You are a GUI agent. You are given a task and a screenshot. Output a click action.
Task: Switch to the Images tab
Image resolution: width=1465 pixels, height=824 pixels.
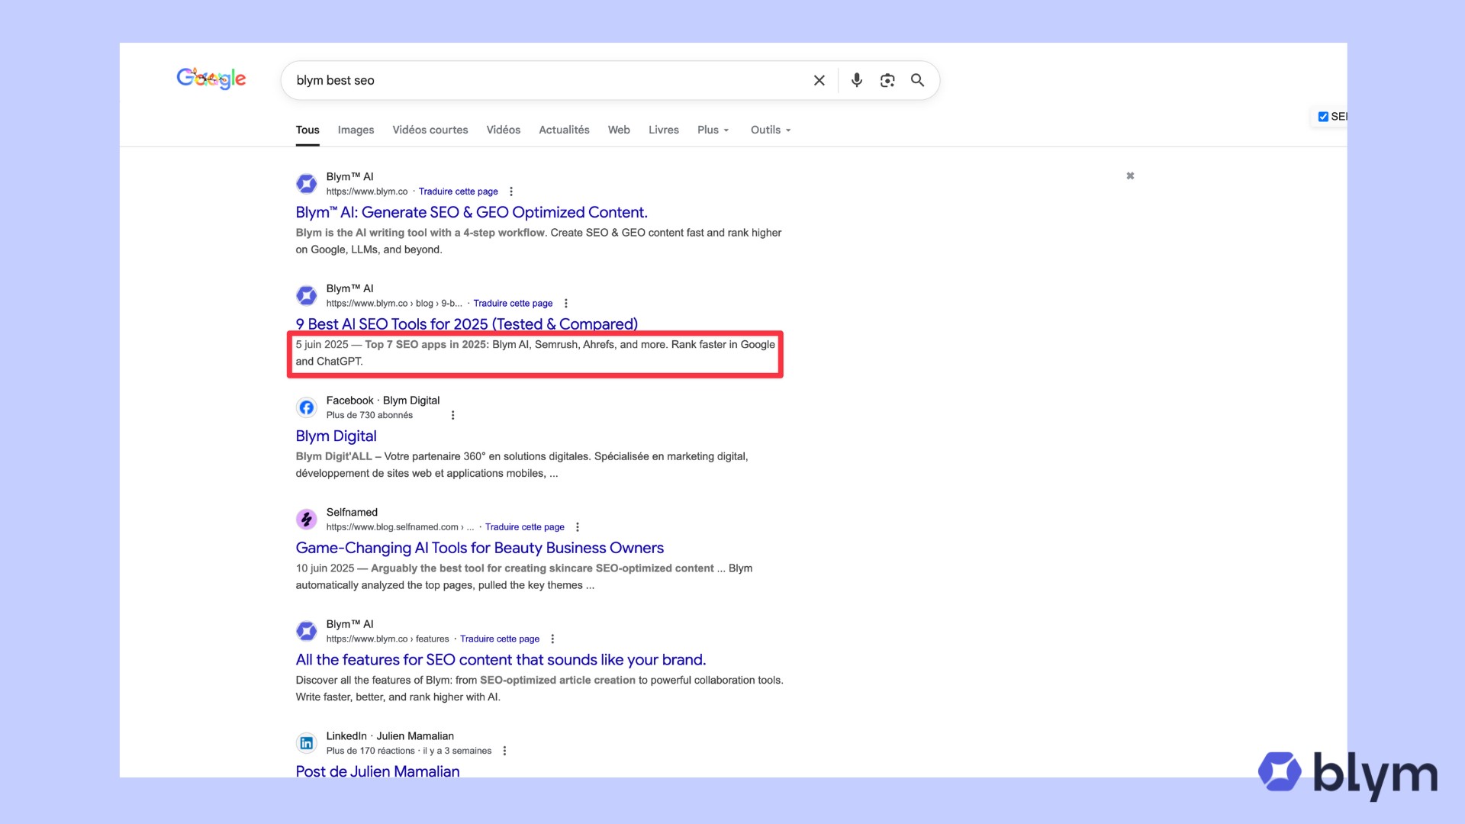pos(355,130)
